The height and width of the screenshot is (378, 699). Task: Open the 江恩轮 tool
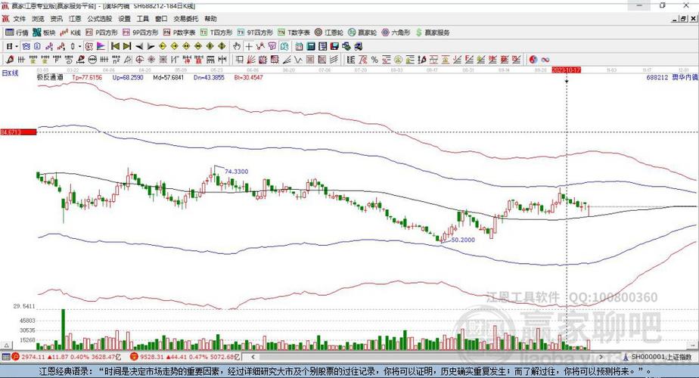[329, 33]
